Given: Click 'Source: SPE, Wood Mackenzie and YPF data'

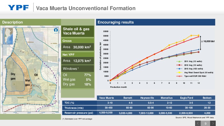Looking at the screenshot, I should (x=195, y=118).
